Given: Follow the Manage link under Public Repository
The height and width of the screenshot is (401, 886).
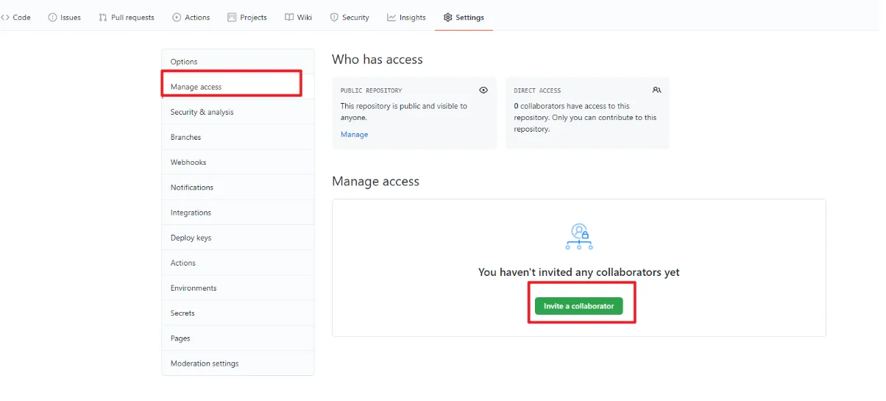Looking at the screenshot, I should click(354, 135).
